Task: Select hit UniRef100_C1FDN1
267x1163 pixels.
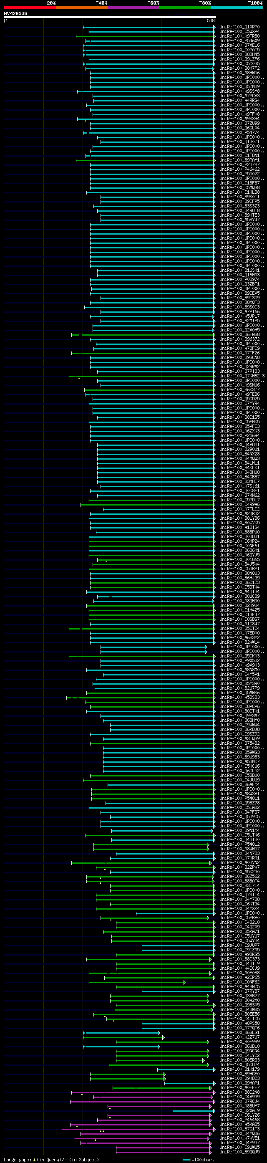Action: point(239,155)
